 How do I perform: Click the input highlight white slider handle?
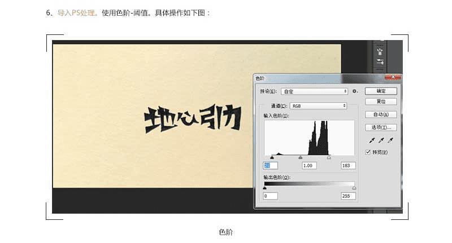pos(329,157)
